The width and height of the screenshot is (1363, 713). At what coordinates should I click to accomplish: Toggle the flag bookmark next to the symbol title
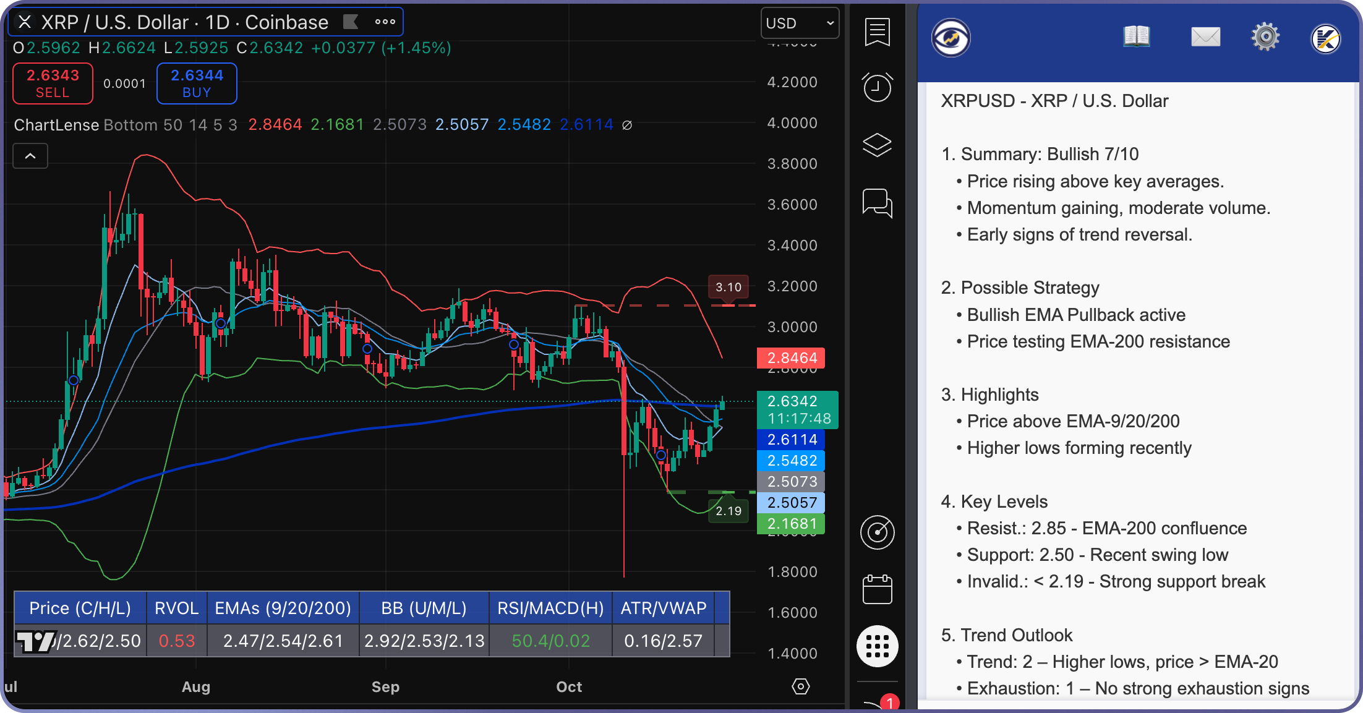(350, 22)
